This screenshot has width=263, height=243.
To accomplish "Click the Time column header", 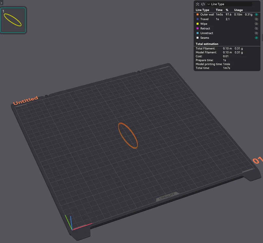I will coord(219,10).
